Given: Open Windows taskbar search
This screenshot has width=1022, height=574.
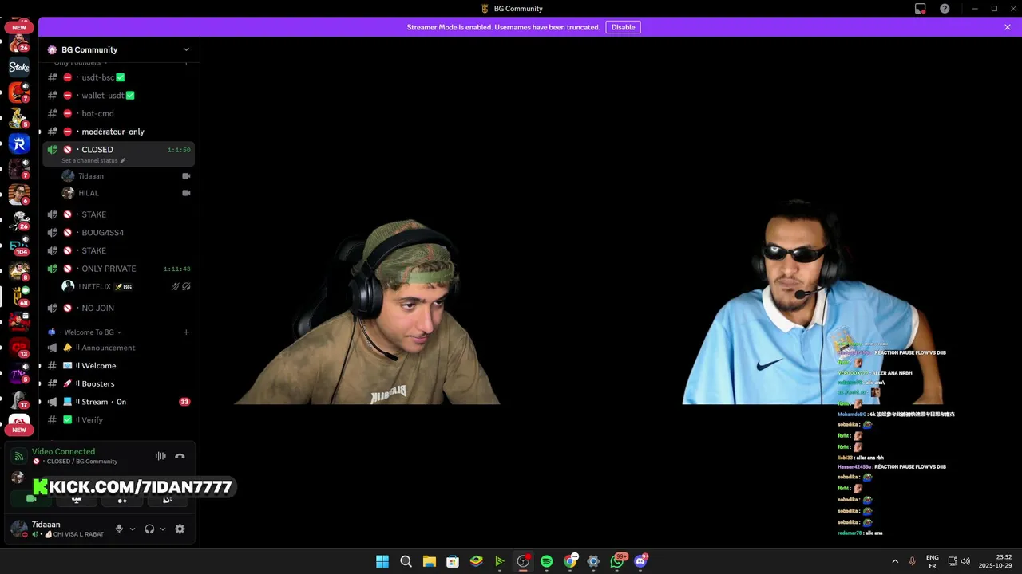Looking at the screenshot, I should tap(406, 561).
